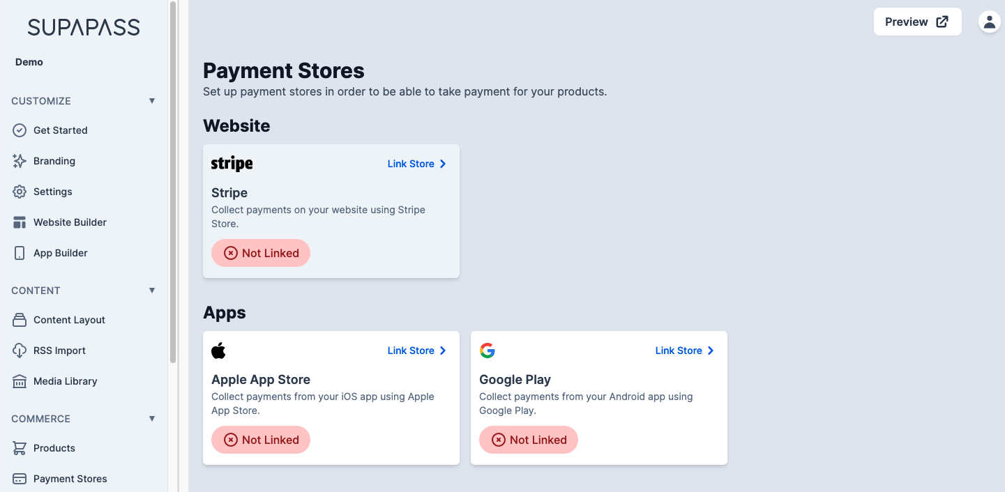Click the X icon in Google Play Not Linked badge

499,440
